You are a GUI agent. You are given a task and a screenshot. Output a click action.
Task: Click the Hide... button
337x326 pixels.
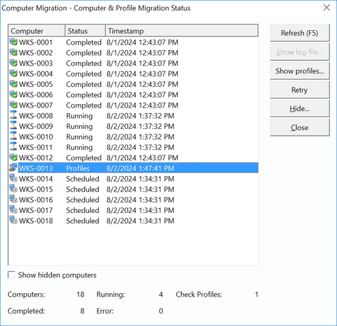tap(299, 109)
